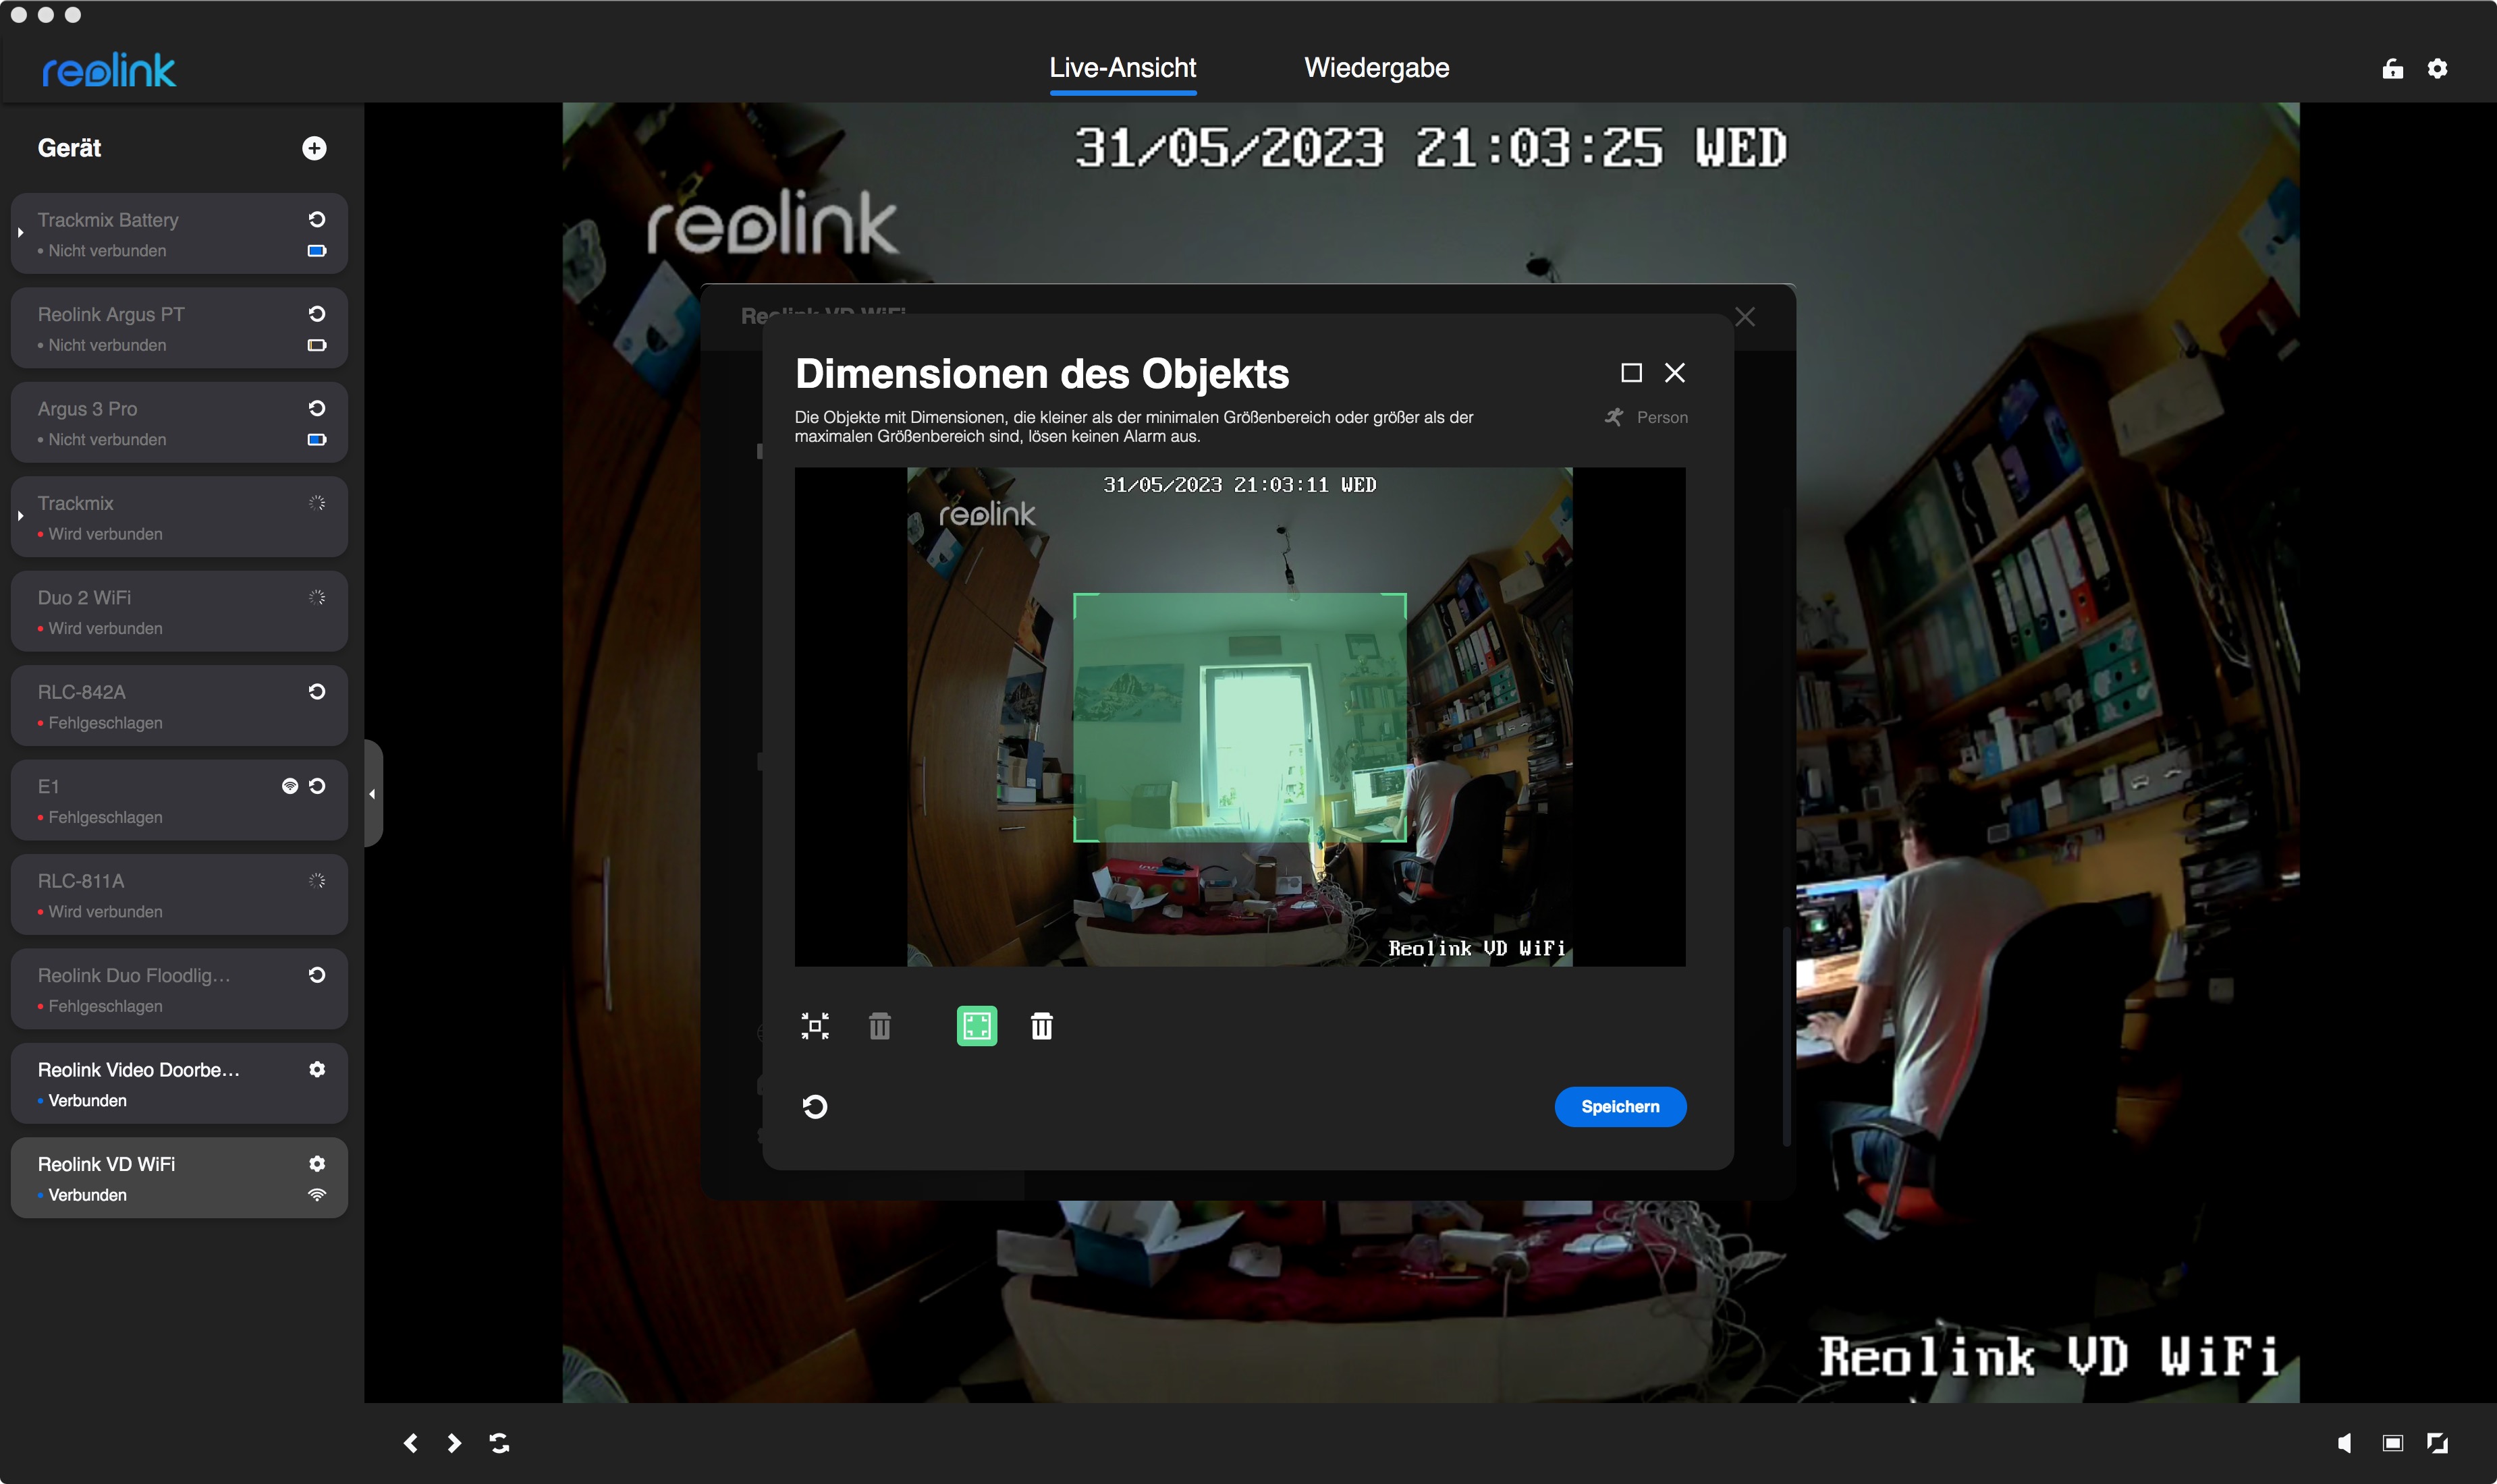This screenshot has width=2497, height=1484.
Task: Open settings for Reolink VD WiFi device
Action: 317,1163
